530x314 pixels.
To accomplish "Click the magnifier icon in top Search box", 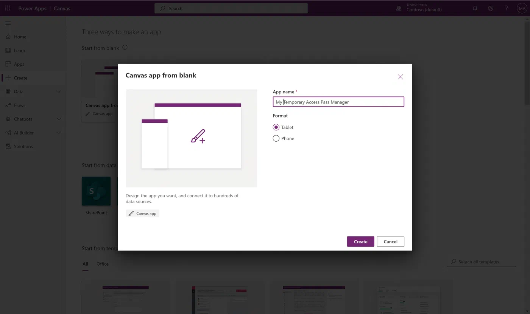I will tap(162, 8).
